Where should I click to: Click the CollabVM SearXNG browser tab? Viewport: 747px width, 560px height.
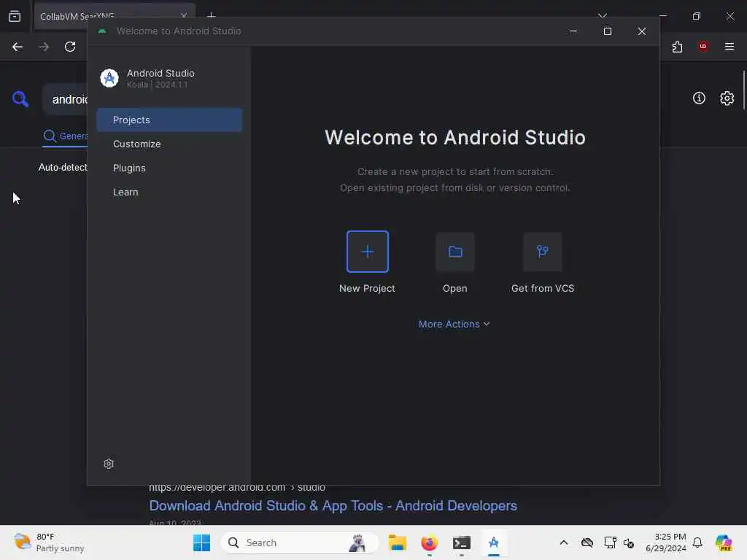(x=109, y=16)
